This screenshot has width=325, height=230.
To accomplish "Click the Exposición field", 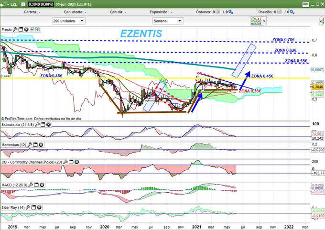I will (x=161, y=12).
